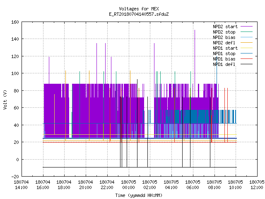Viewport: 265px width, 199px height.
Task: Click the red NPD1 bias legend line
Action: point(246,59)
